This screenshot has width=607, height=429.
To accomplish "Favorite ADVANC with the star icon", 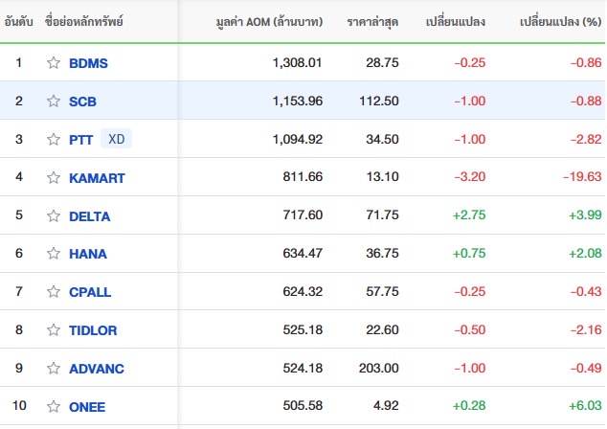I will click(x=54, y=369).
